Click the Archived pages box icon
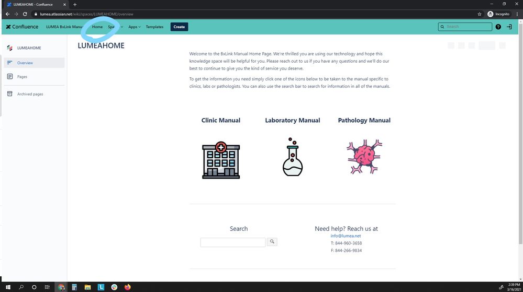Screen dimensions: 523x292 point(9,94)
